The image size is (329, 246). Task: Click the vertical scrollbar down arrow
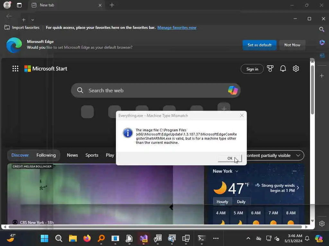point(312,221)
